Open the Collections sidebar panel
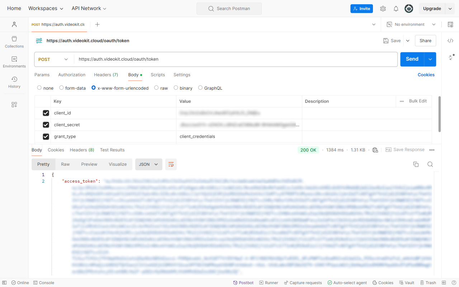 click(14, 42)
